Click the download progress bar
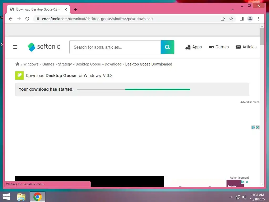The width and height of the screenshot is (269, 202). click(133, 89)
